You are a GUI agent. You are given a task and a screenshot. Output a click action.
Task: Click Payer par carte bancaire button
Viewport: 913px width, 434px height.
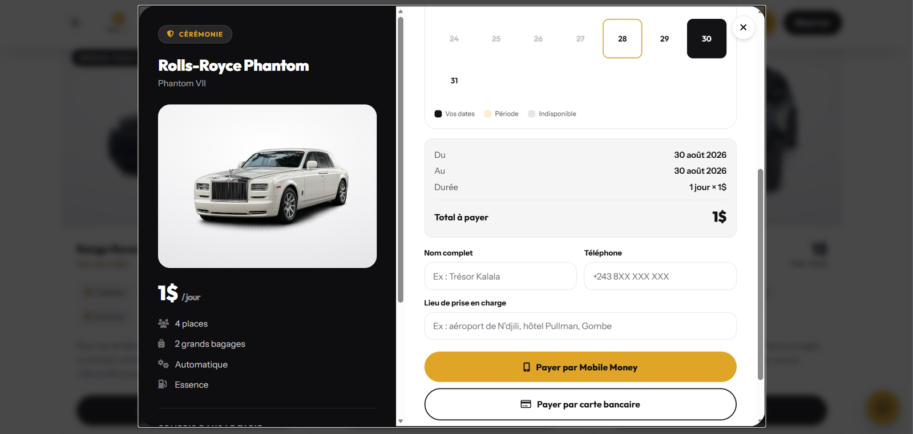pos(580,404)
